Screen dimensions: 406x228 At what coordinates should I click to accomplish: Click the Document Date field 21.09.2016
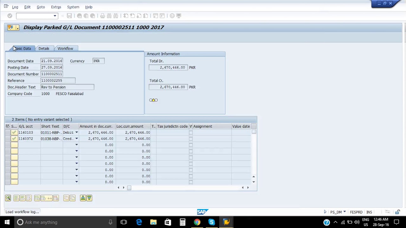pos(51,61)
